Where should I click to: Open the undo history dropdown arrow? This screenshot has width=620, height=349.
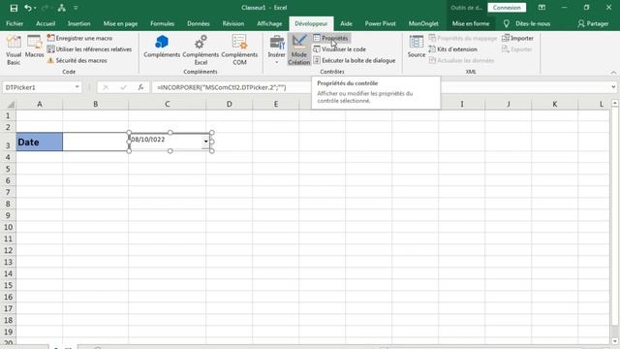(35, 8)
